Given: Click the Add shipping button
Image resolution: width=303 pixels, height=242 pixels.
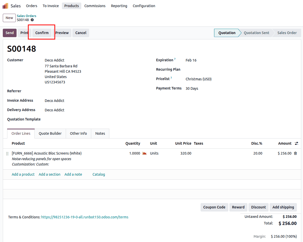Looking at the screenshot, I should click(283, 207).
